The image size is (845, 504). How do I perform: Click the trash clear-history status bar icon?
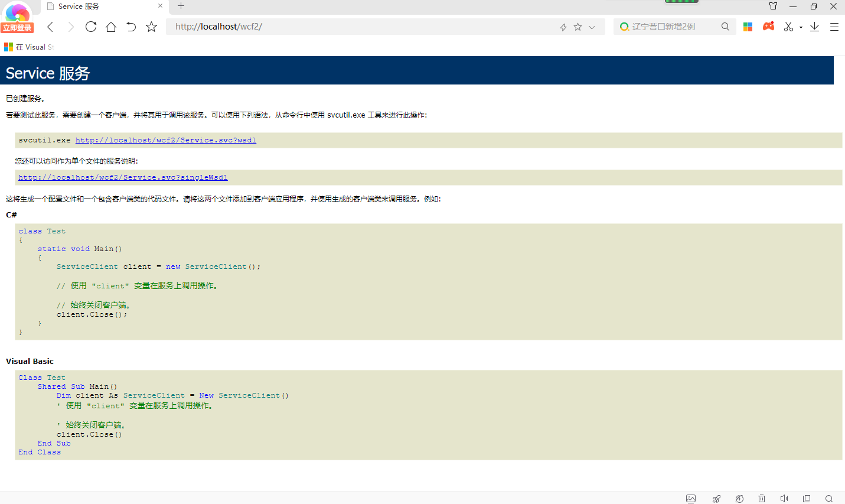click(762, 498)
